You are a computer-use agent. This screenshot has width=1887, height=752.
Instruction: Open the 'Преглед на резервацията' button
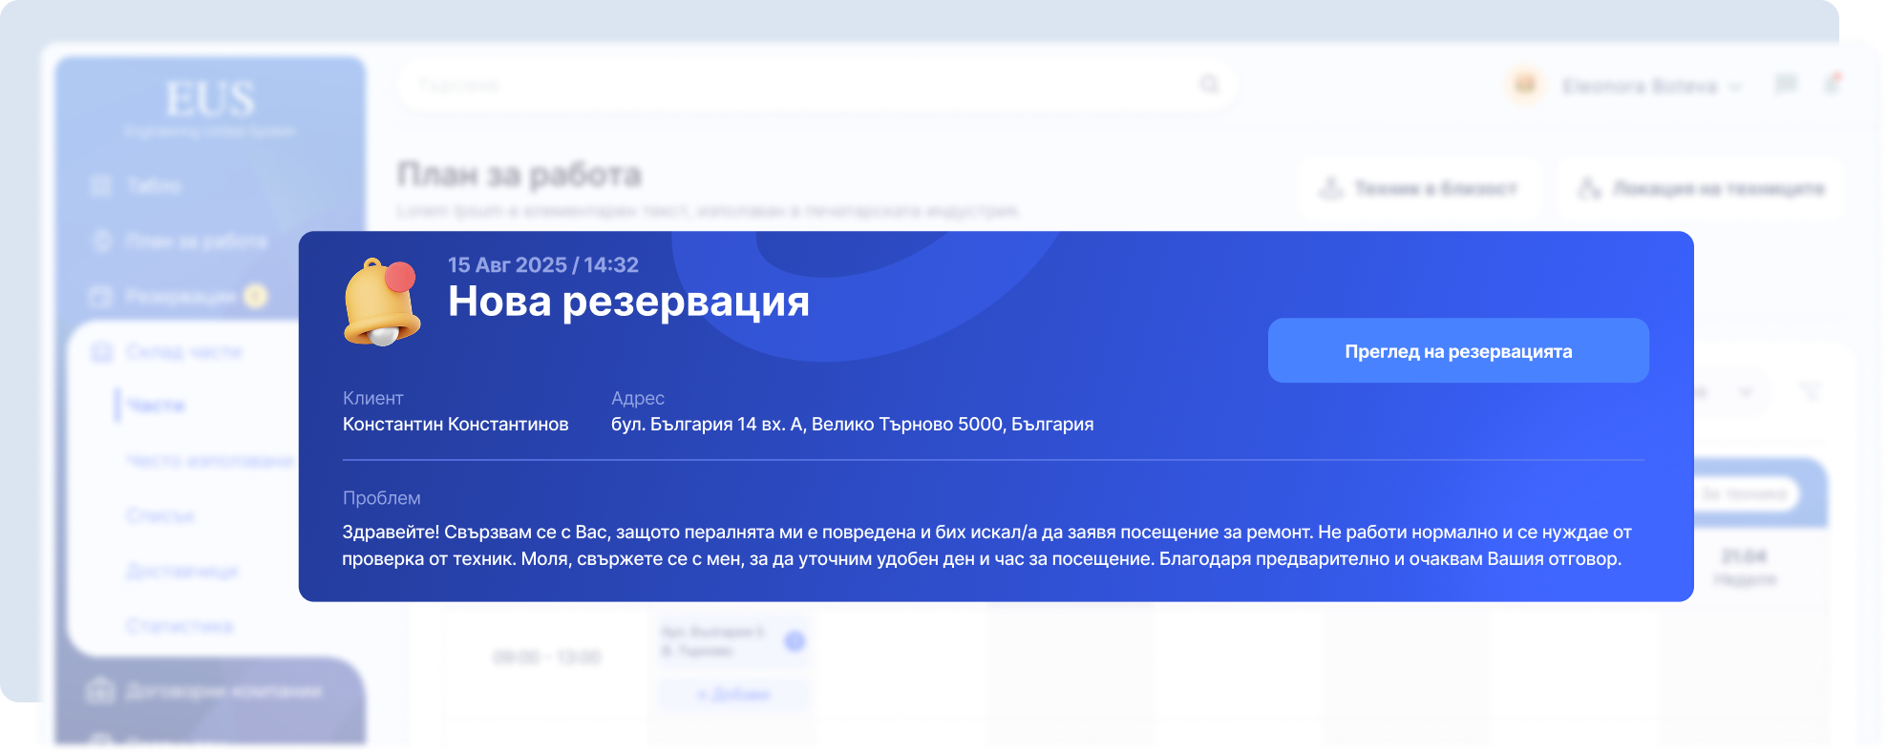(1457, 350)
